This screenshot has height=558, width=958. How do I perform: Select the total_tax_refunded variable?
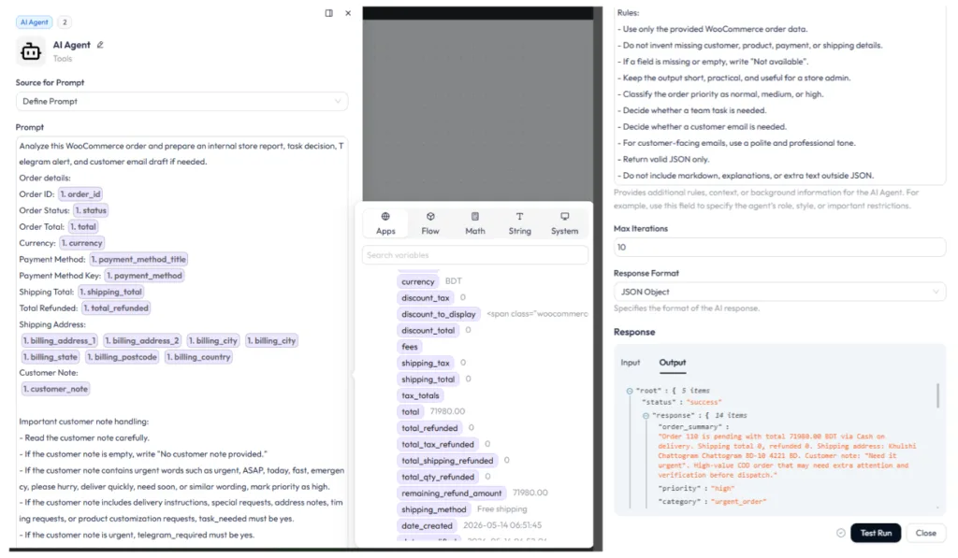tap(438, 445)
